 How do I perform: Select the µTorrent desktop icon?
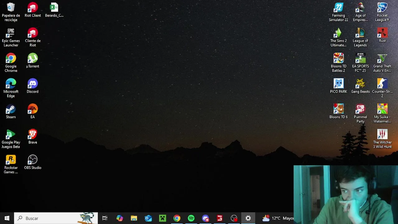click(x=33, y=61)
